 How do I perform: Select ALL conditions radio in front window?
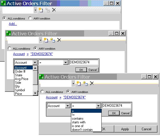pos(42,92)
